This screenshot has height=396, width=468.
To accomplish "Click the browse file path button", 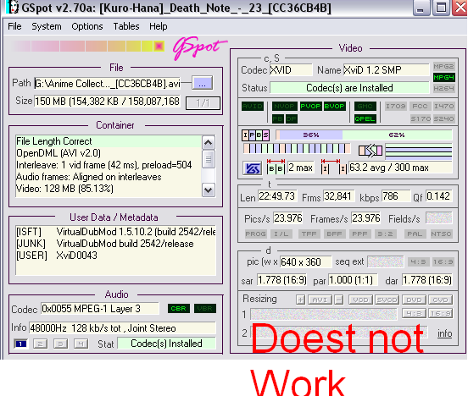I will (202, 83).
